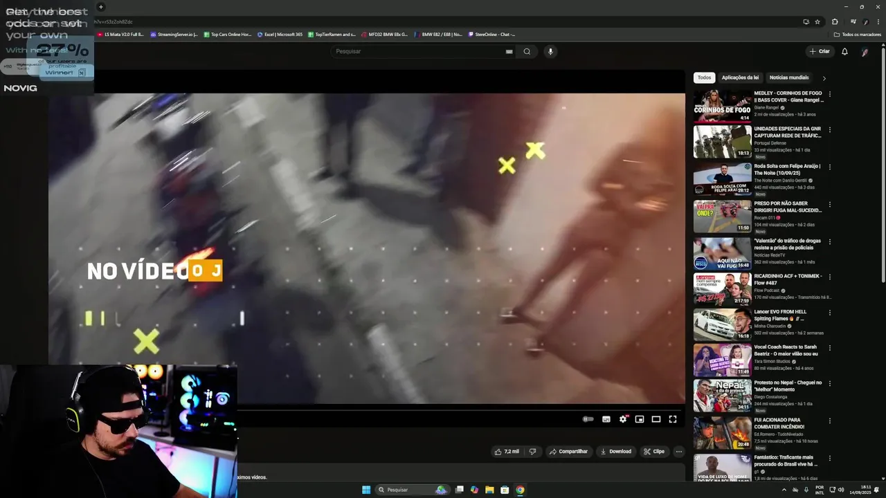Open the player settings gear
886x498 pixels.
click(x=623, y=419)
